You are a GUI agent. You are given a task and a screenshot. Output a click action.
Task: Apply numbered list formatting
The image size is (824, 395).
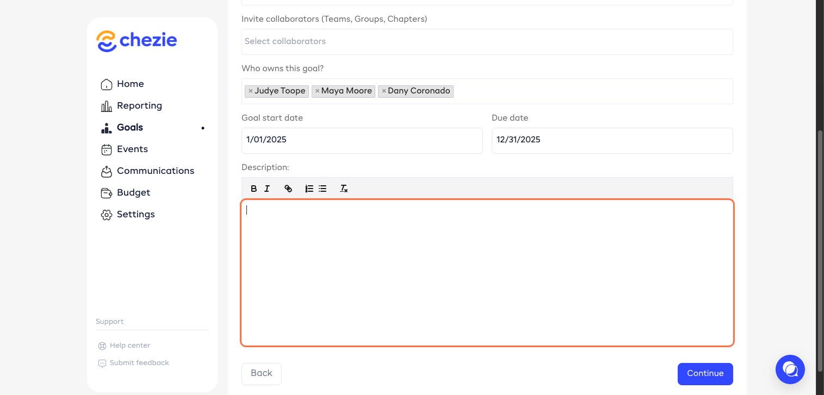(309, 189)
